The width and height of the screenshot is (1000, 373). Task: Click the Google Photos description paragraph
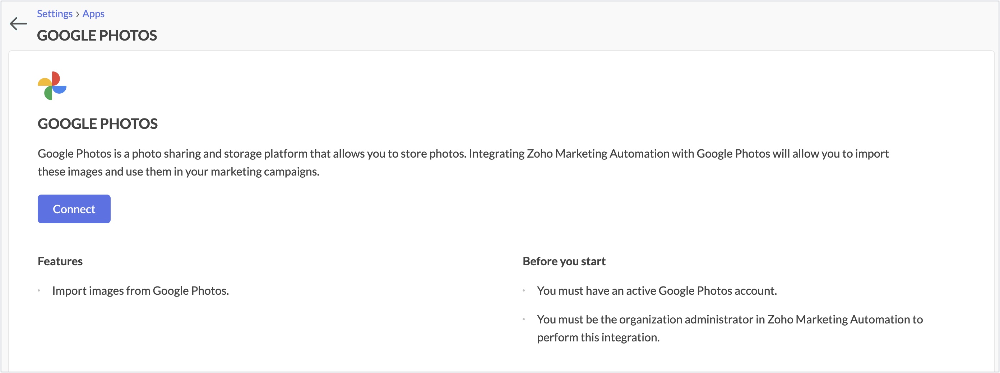pos(463,163)
